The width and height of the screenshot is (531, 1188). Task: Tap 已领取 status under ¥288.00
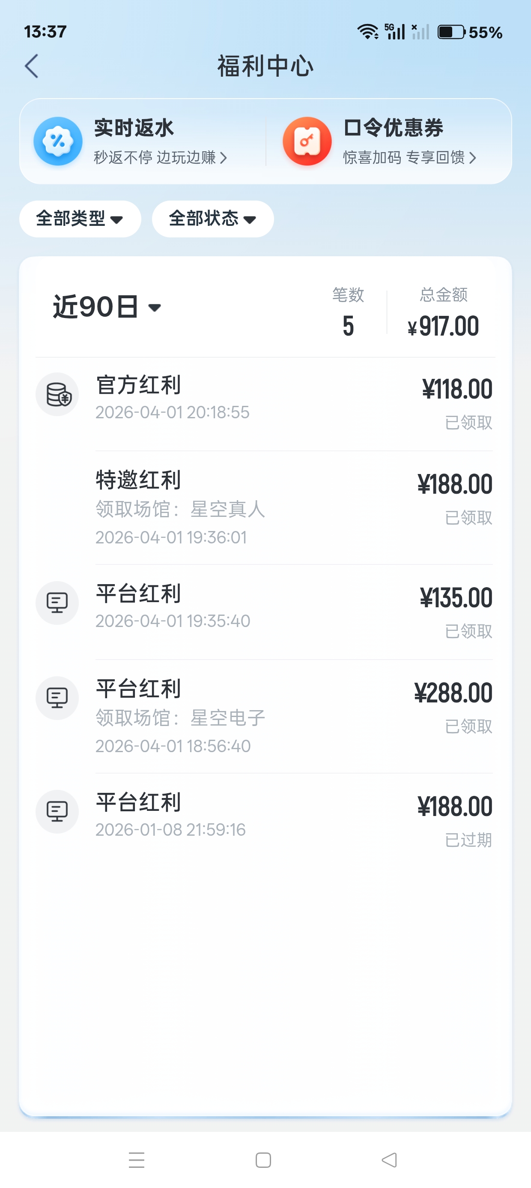[468, 726]
